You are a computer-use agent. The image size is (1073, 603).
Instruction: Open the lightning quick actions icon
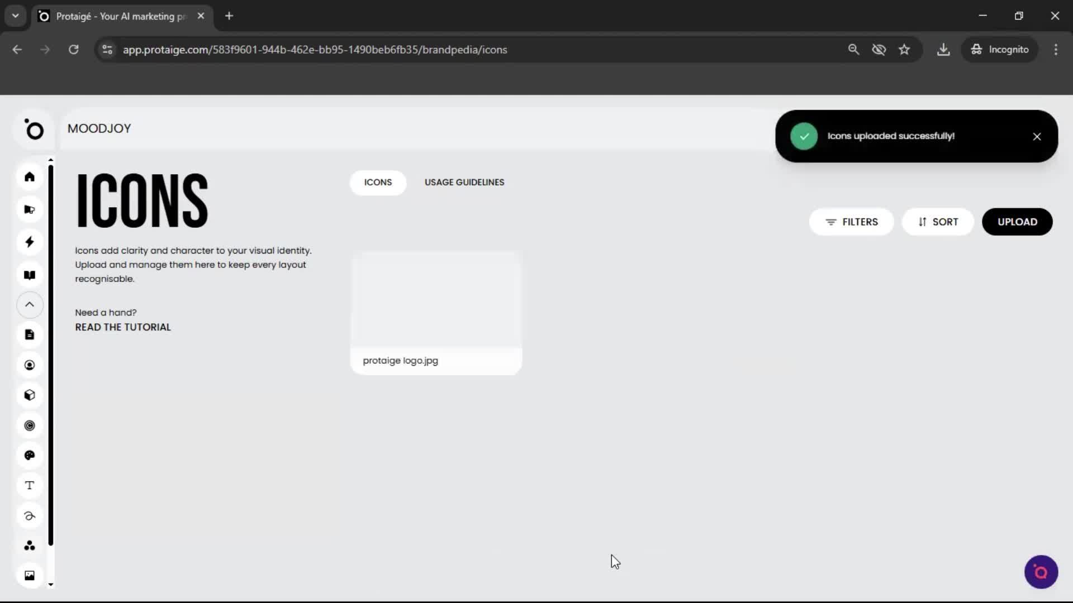[x=29, y=242]
